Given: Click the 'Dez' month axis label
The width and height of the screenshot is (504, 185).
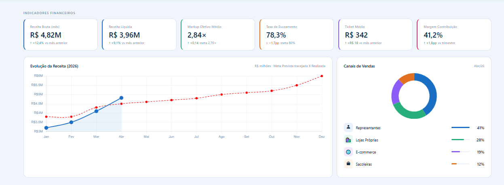Looking at the screenshot, I should [322, 137].
